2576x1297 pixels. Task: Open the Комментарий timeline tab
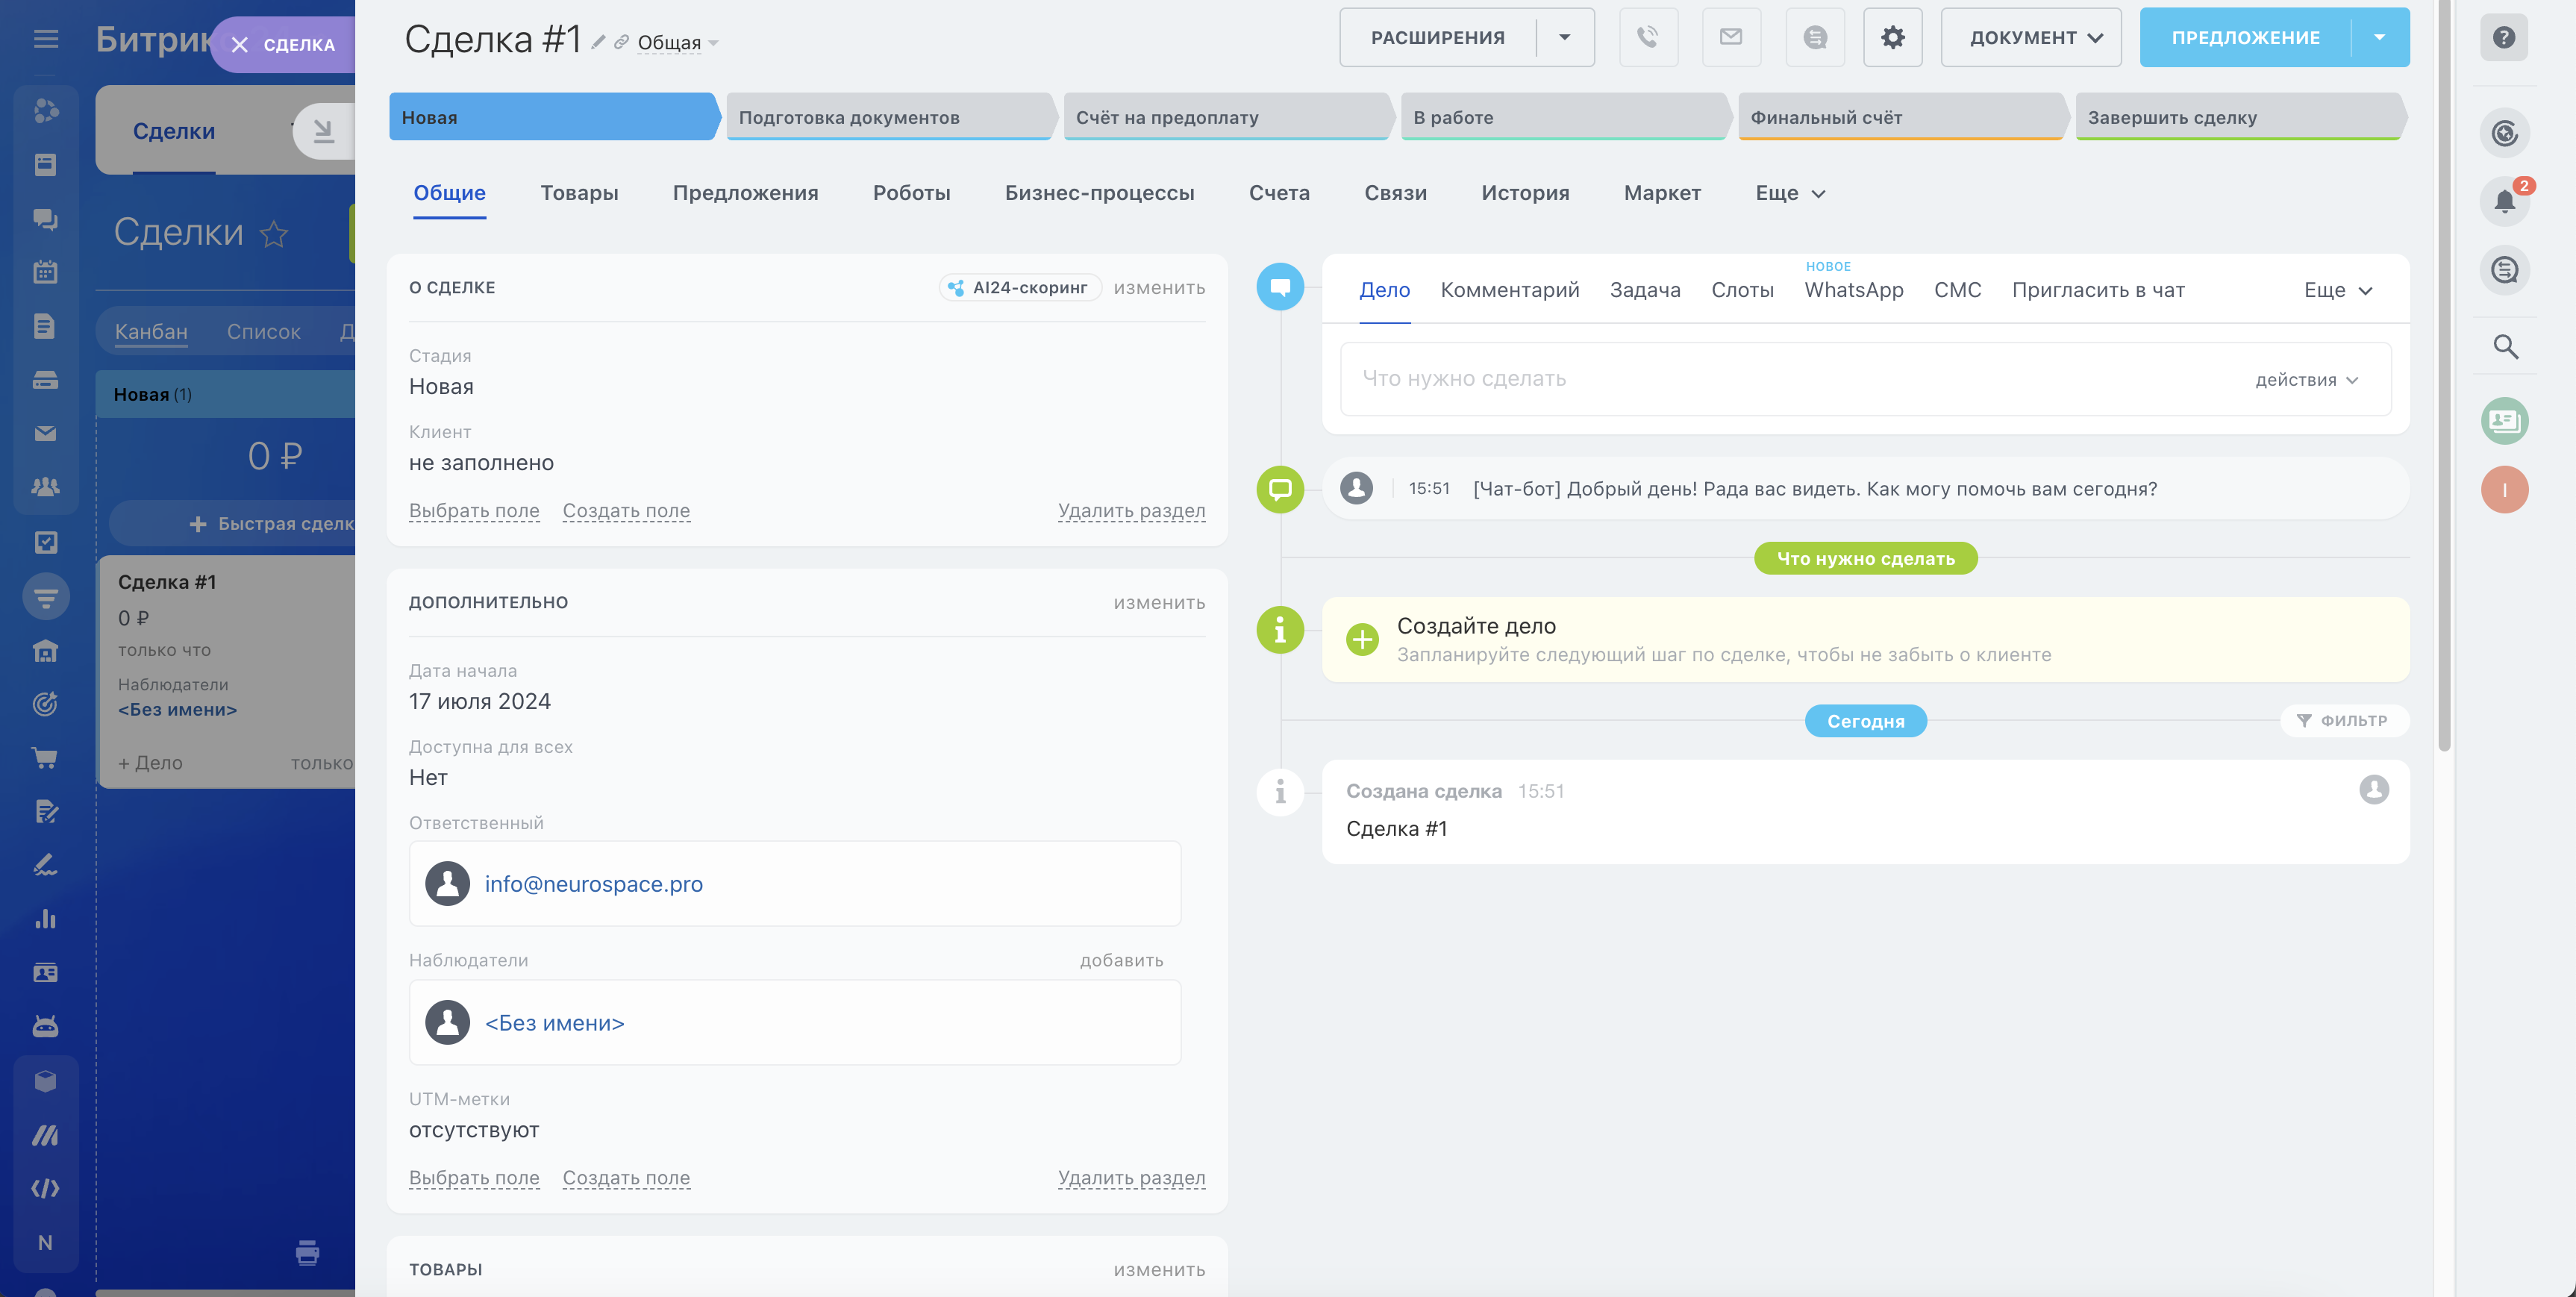[1509, 290]
